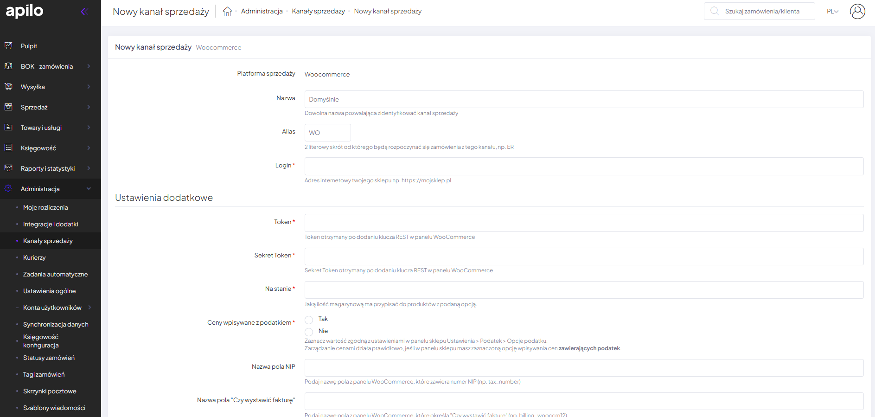Click the Administracja gear icon
This screenshot has width=875, height=417.
8,188
